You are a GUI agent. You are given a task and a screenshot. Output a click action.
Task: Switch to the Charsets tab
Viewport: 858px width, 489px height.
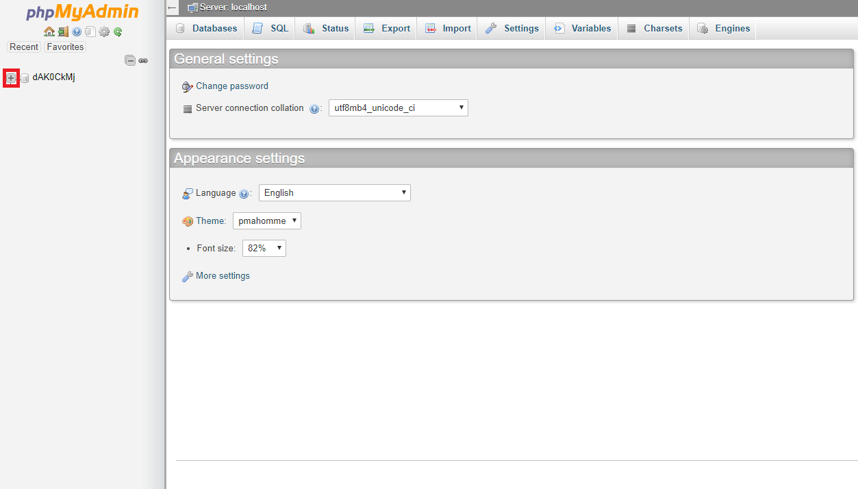point(654,29)
